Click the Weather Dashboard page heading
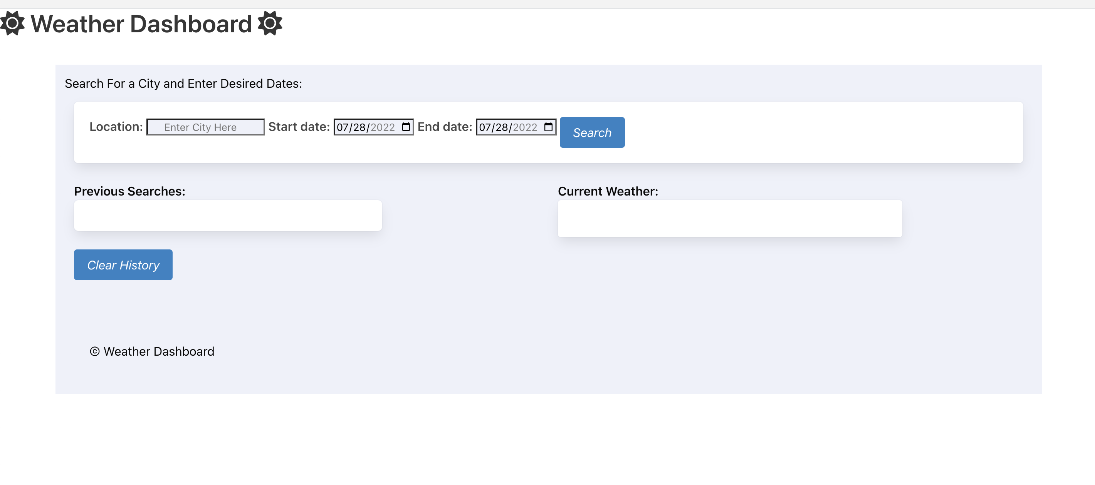 pyautogui.click(x=141, y=24)
